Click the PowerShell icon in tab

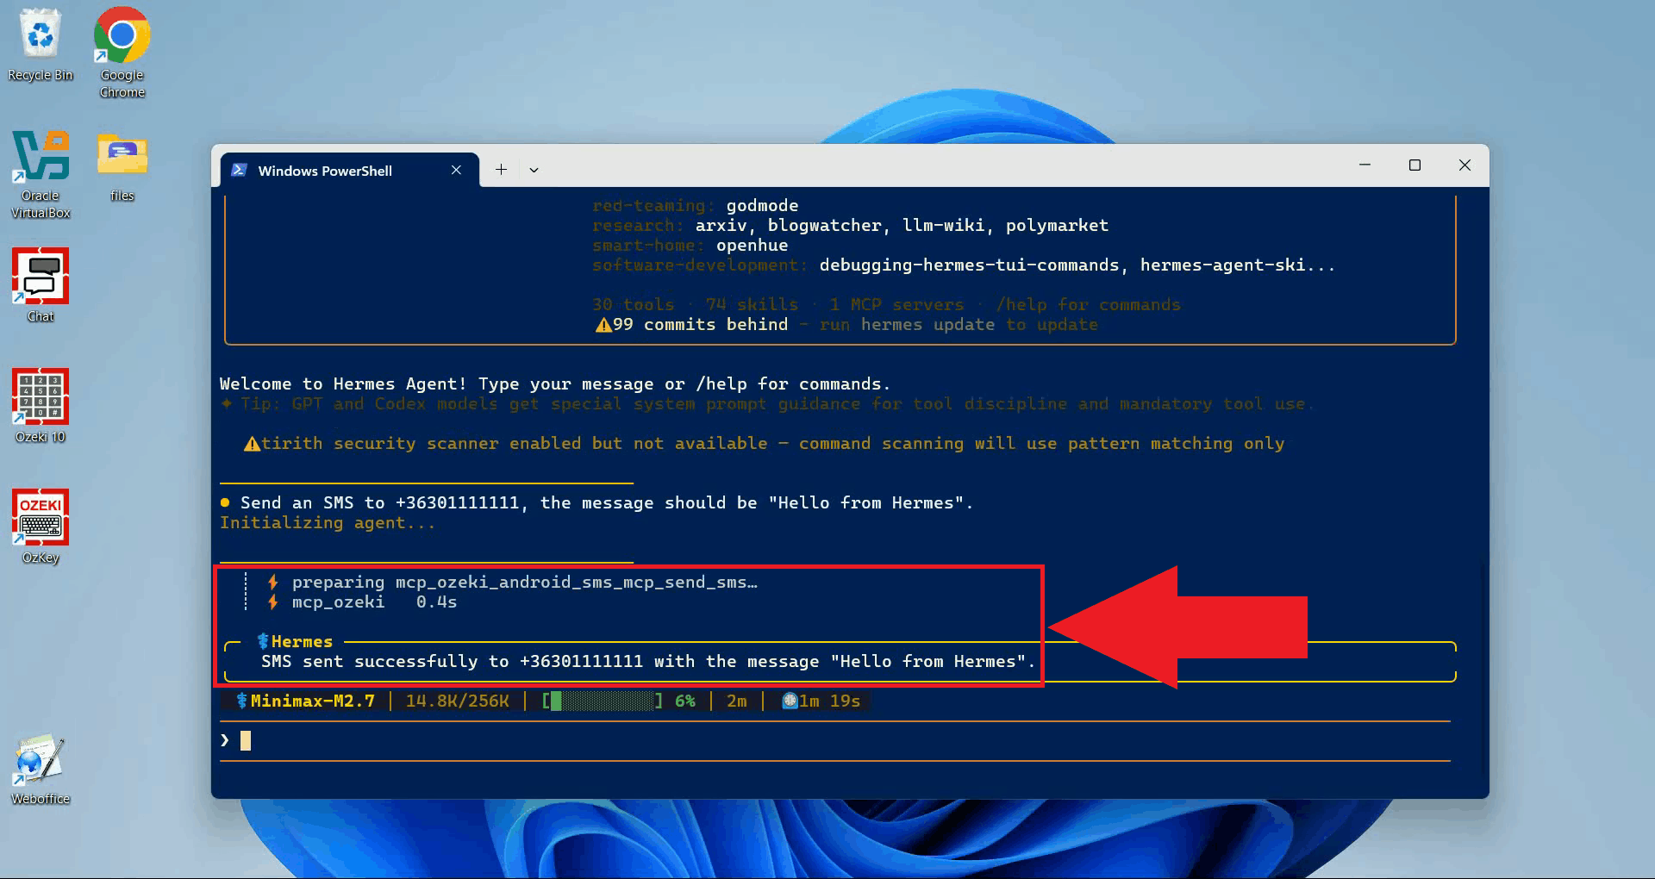[x=240, y=171]
